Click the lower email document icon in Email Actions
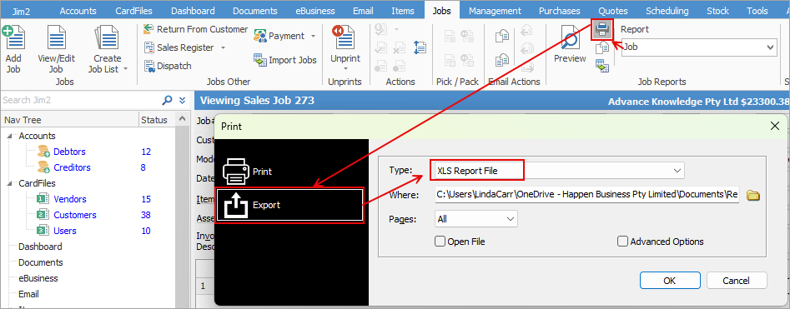Screen dimensions: 790x309 click(502, 60)
